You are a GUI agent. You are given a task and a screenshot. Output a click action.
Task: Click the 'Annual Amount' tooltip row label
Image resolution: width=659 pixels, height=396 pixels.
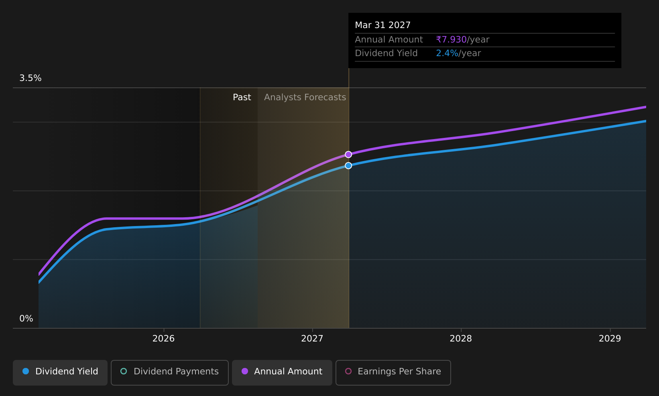point(389,40)
